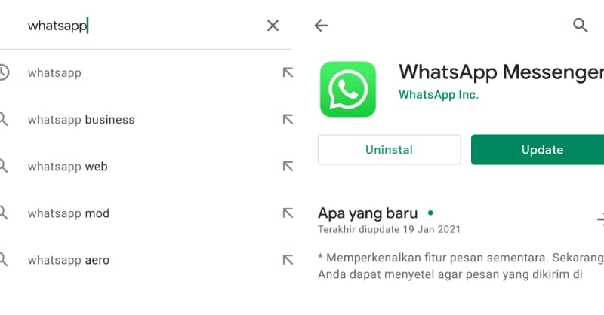Fill query using arrow beside whatsapp business
Viewport: 604px width, 315px height.
tap(288, 119)
